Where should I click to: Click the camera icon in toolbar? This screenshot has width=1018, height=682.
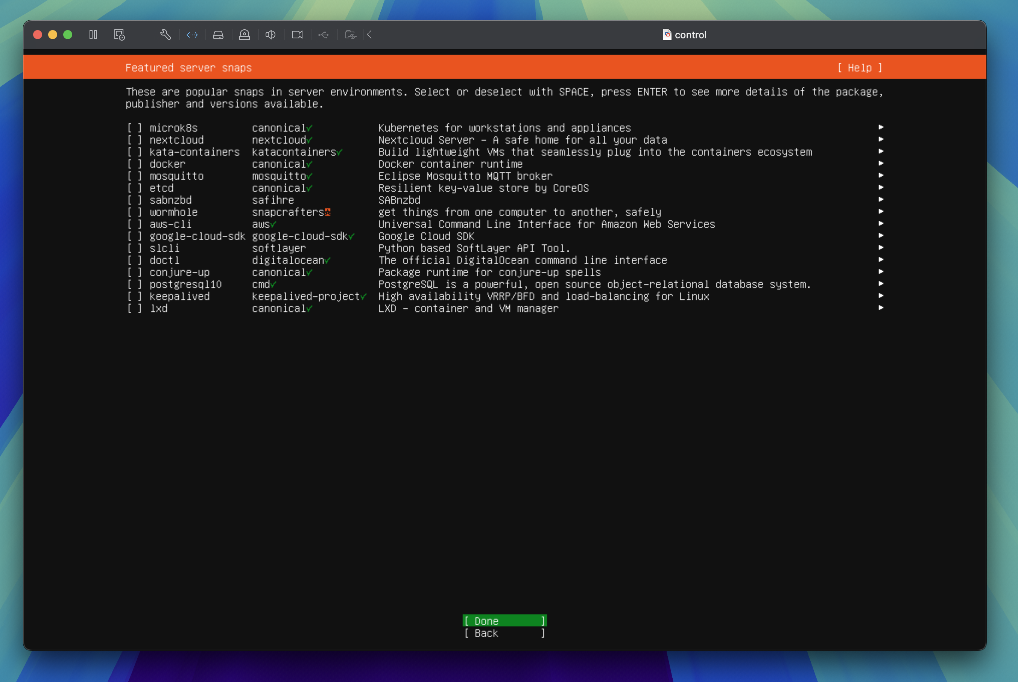point(297,35)
